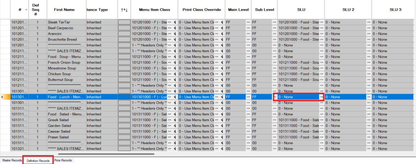This screenshot has height=164, width=416.
Task: Open Sub Level ellipsis for Chicken Soup
Action: pyautogui.click(x=274, y=74)
